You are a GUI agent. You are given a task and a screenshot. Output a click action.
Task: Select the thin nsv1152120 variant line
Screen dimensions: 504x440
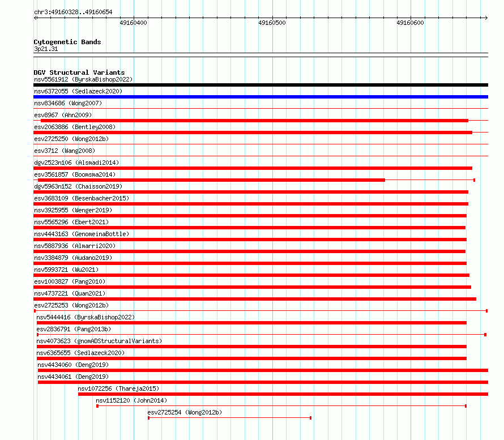(x=281, y=406)
